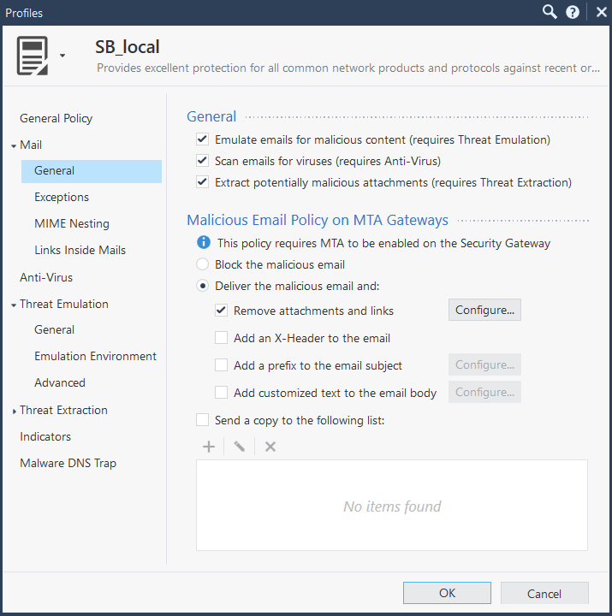Select Deliver the malicious email radio button
This screenshot has height=616, width=612.
tap(202, 286)
